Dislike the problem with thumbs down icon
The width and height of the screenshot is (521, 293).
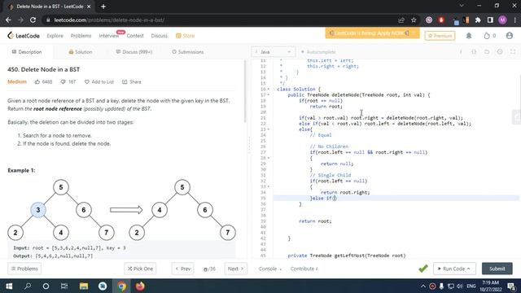(63, 81)
